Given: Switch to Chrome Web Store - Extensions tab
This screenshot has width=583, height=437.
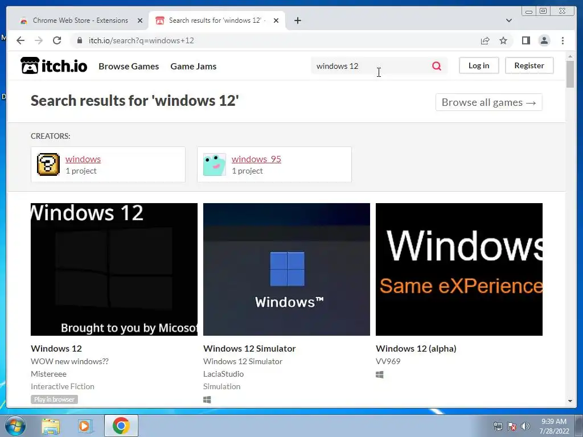Looking at the screenshot, I should [80, 20].
